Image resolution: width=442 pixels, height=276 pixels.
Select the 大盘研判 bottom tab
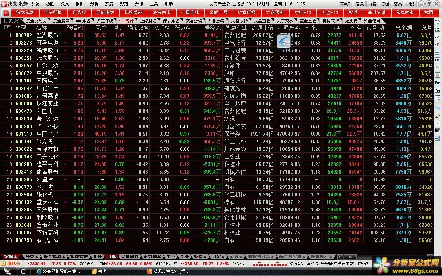tap(129, 257)
